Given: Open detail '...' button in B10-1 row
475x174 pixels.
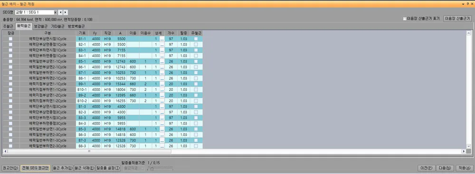Looking at the screenshot, I should [162, 90].
